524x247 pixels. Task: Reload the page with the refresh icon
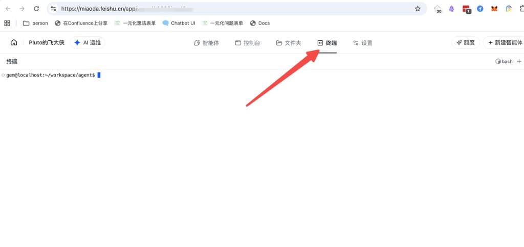36,9
